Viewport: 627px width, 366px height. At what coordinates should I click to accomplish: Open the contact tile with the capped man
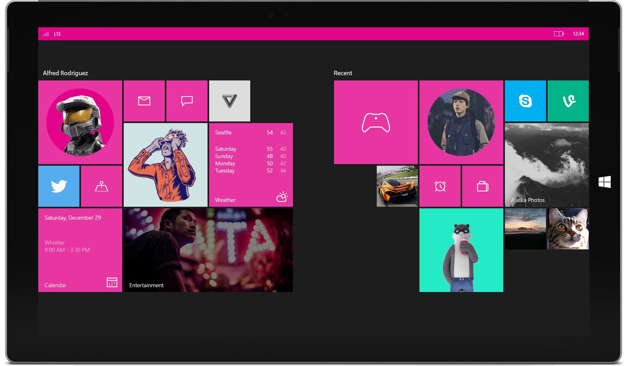pyautogui.click(x=461, y=122)
